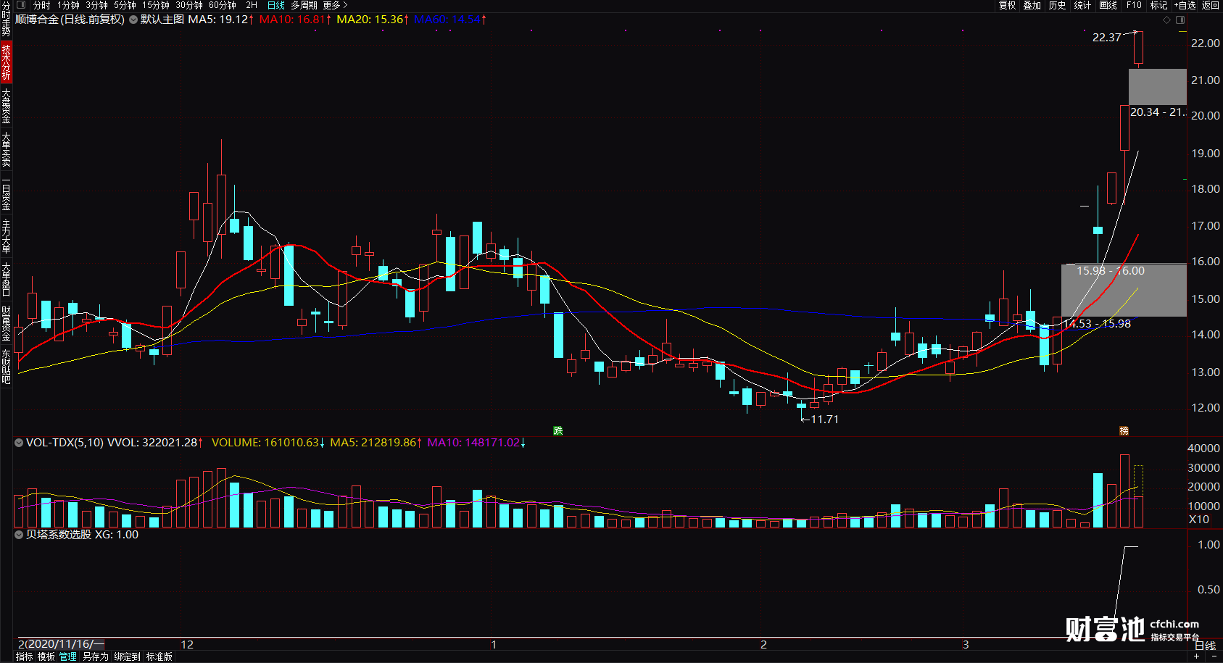Switch to 分时 intraday view
The image size is (1223, 663).
[42, 5]
